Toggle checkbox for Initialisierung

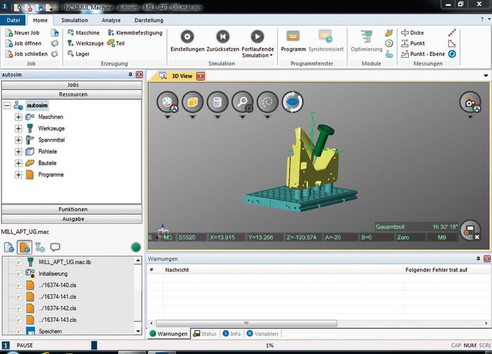(x=19, y=273)
